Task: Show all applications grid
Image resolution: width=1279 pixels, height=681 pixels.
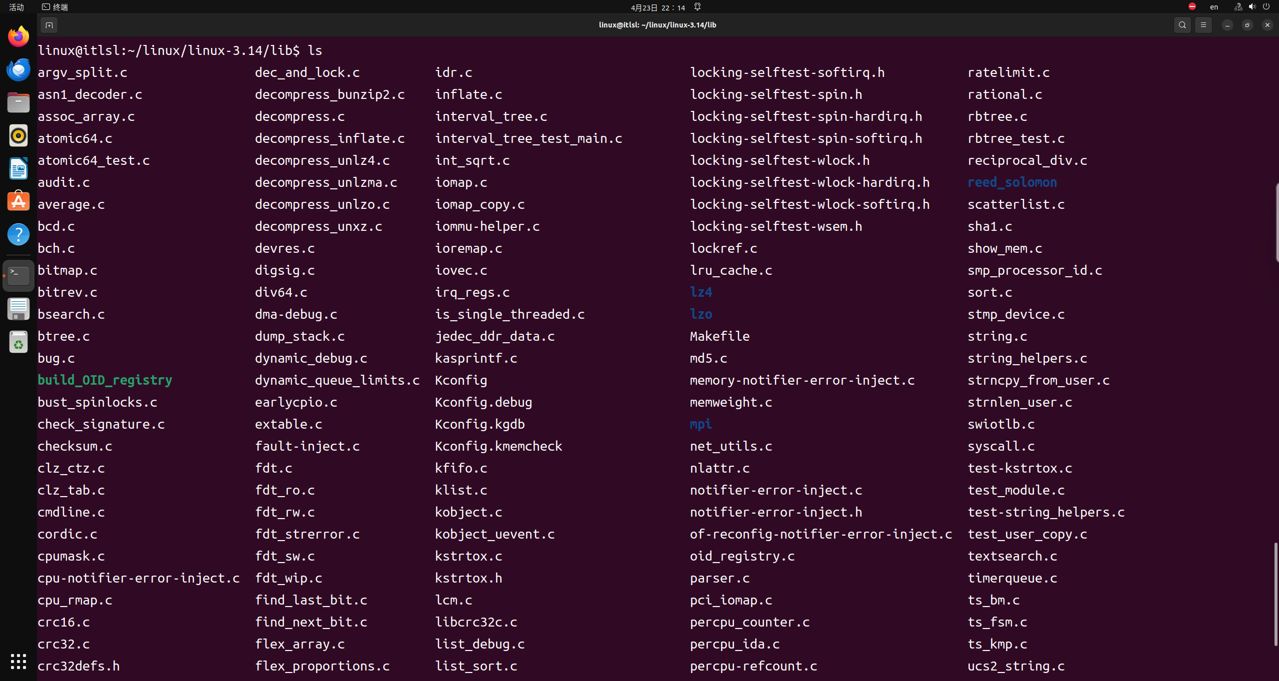Action: coord(18,661)
